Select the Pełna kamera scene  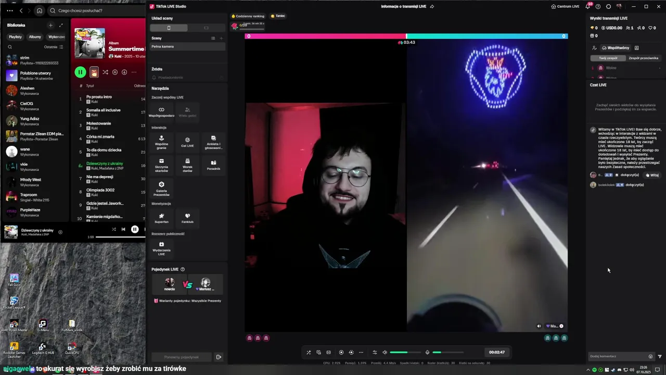(x=187, y=46)
